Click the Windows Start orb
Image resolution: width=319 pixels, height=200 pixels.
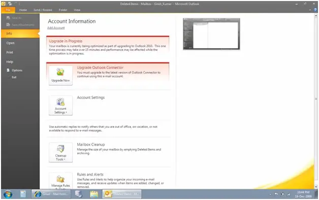click(x=8, y=194)
